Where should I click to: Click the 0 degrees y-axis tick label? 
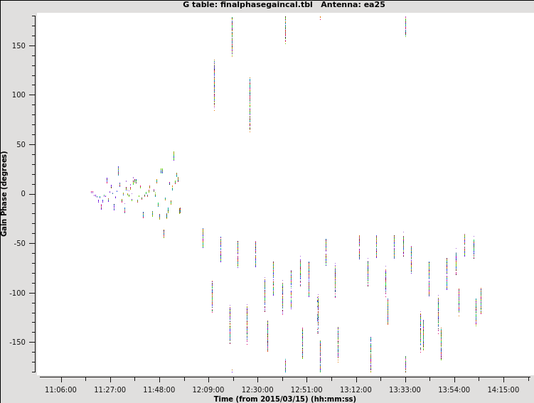coord(31,193)
